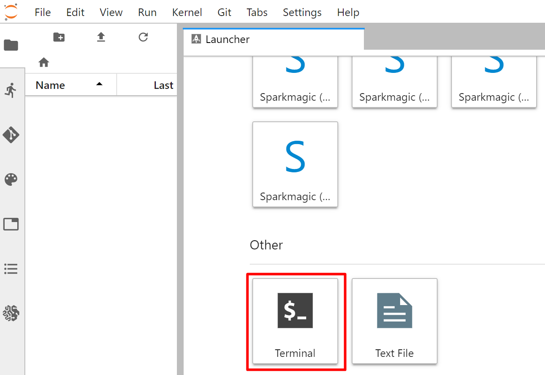This screenshot has height=375, width=545.
Task: Refresh the file list
Action: tap(143, 37)
